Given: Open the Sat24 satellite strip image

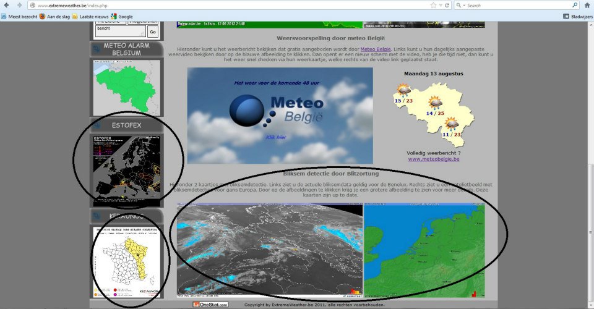Looking at the screenshot, I should click(x=424, y=25).
